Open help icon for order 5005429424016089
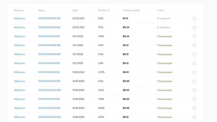This screenshot has height=122, width=217. point(194,108)
